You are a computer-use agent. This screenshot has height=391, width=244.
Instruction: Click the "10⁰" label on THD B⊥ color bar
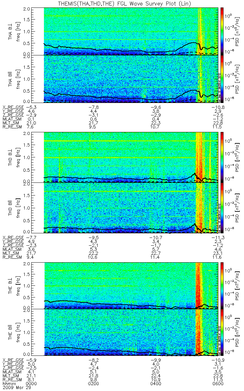[x=229, y=140]
